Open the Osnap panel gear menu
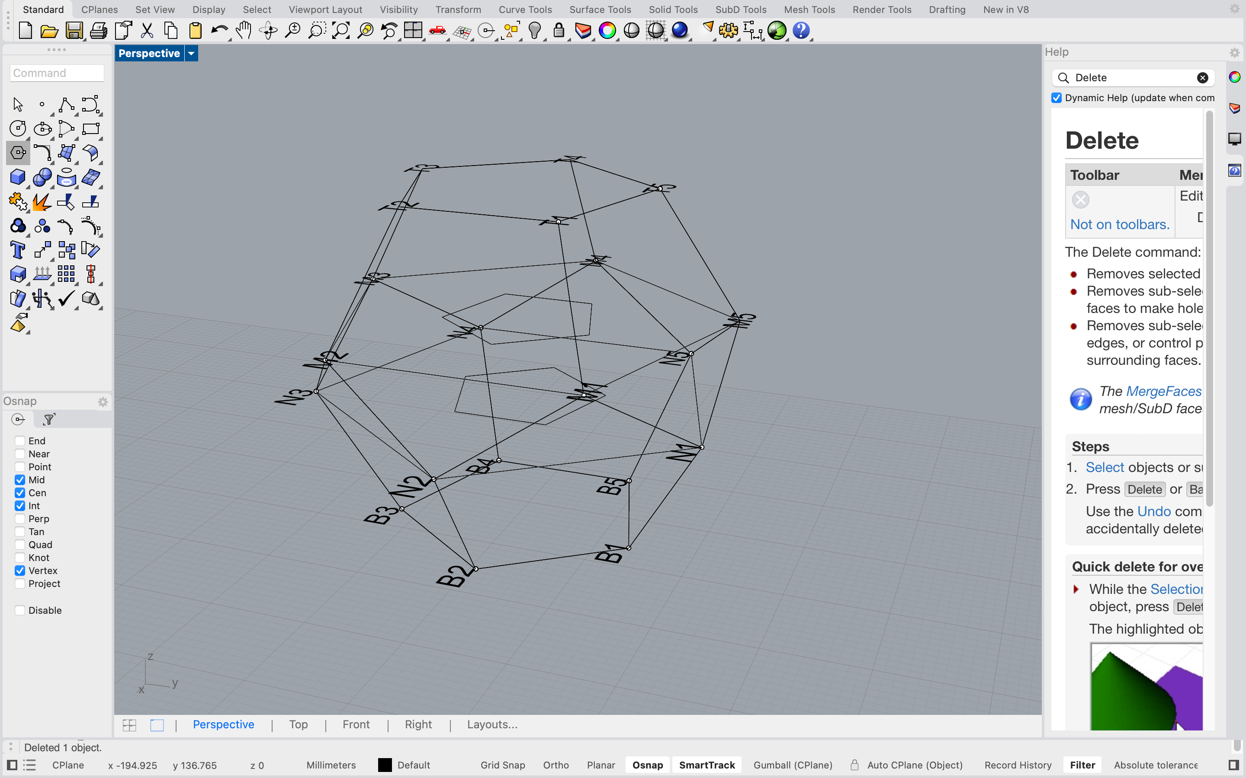 [103, 402]
